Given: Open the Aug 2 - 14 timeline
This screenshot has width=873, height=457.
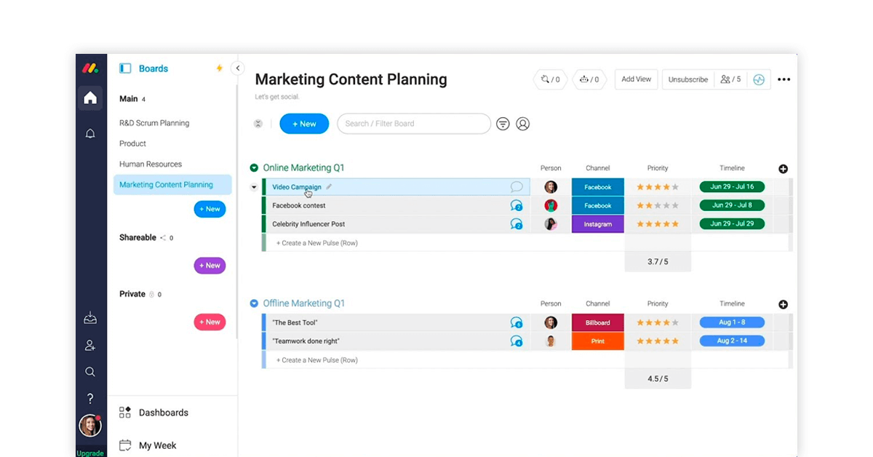Looking at the screenshot, I should (732, 341).
